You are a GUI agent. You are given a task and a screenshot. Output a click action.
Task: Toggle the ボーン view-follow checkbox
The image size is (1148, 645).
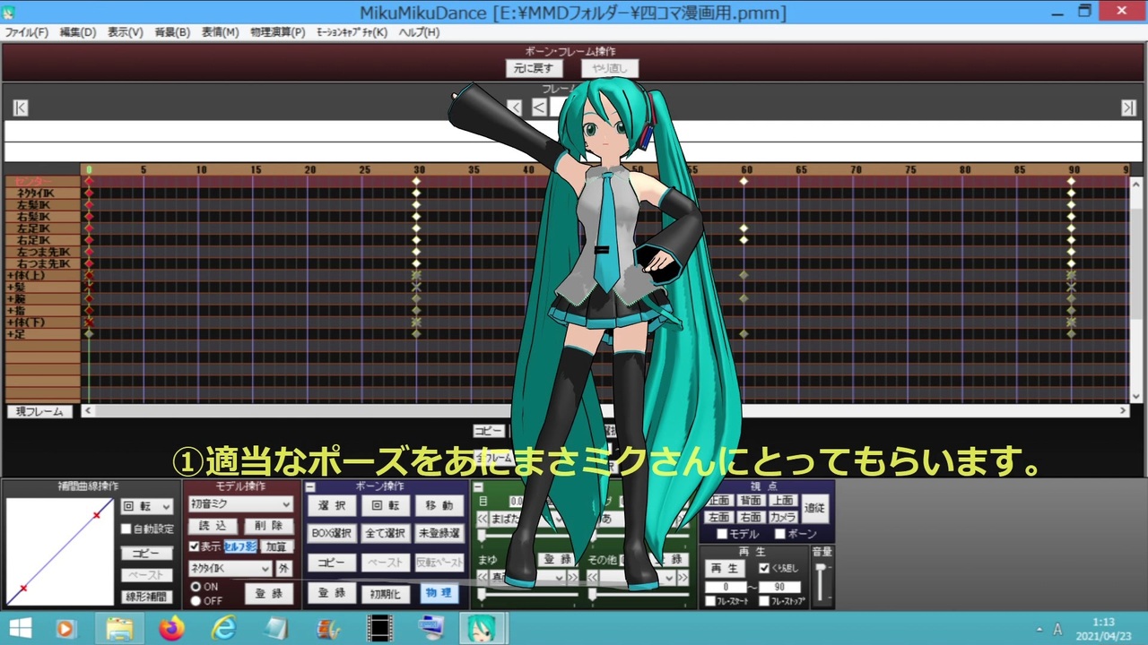(779, 534)
